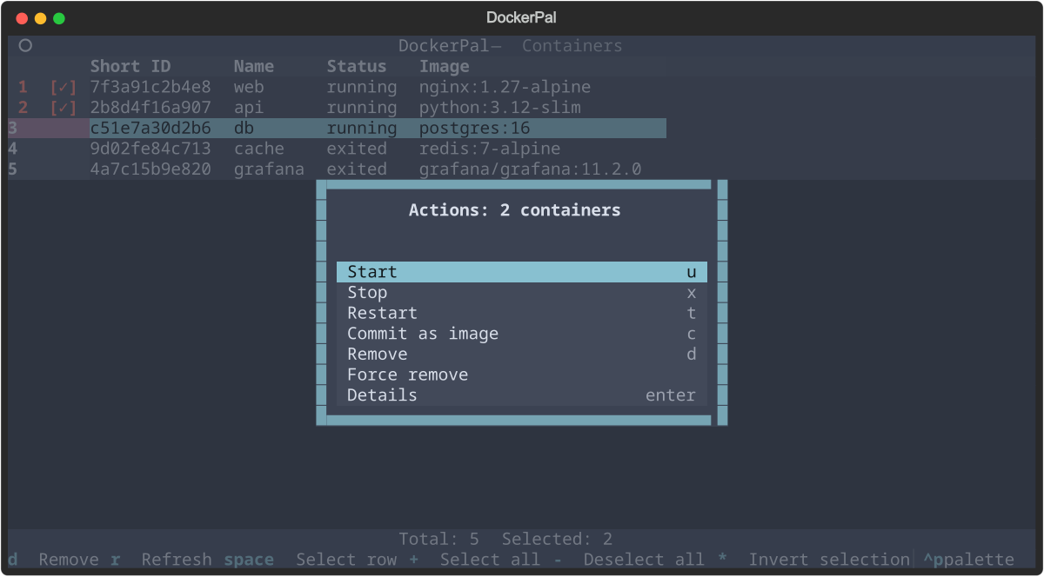
Task: Choose Restart in the Actions menu
Action: [522, 313]
